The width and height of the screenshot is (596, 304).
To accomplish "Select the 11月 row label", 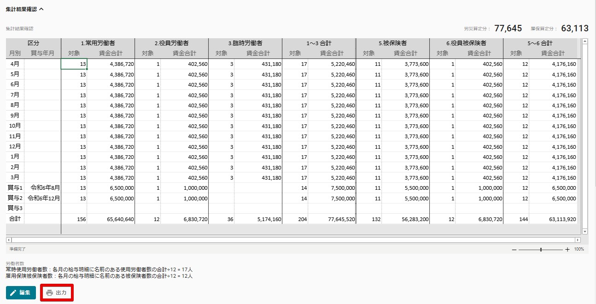I will point(15,136).
